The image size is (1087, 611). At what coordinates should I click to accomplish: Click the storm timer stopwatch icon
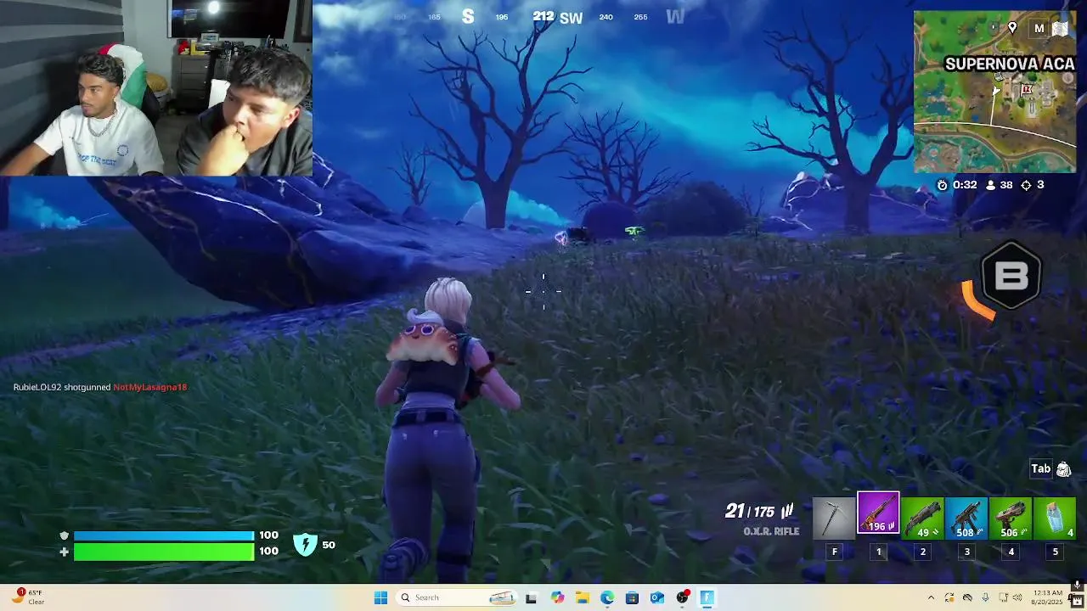point(942,185)
